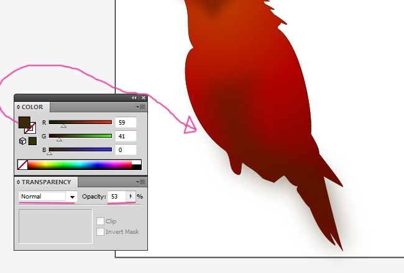Click the Fill color swatch
This screenshot has width=404, height=273.
[x=24, y=122]
